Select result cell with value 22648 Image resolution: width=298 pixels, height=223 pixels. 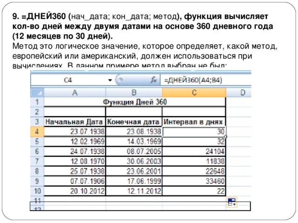194,171
